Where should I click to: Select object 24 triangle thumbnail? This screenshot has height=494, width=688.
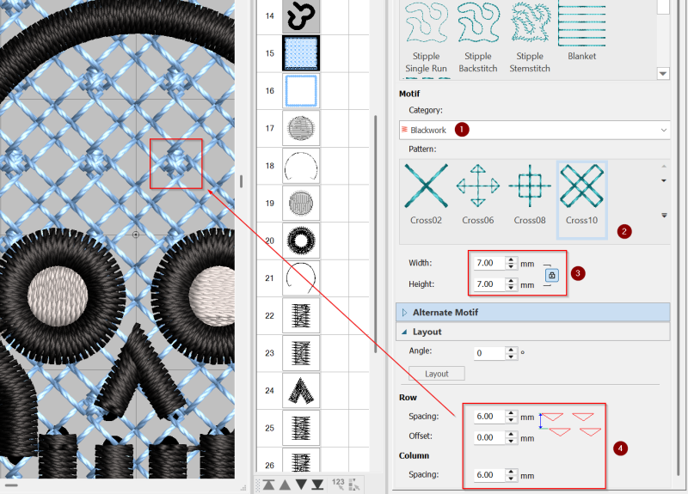tap(301, 391)
